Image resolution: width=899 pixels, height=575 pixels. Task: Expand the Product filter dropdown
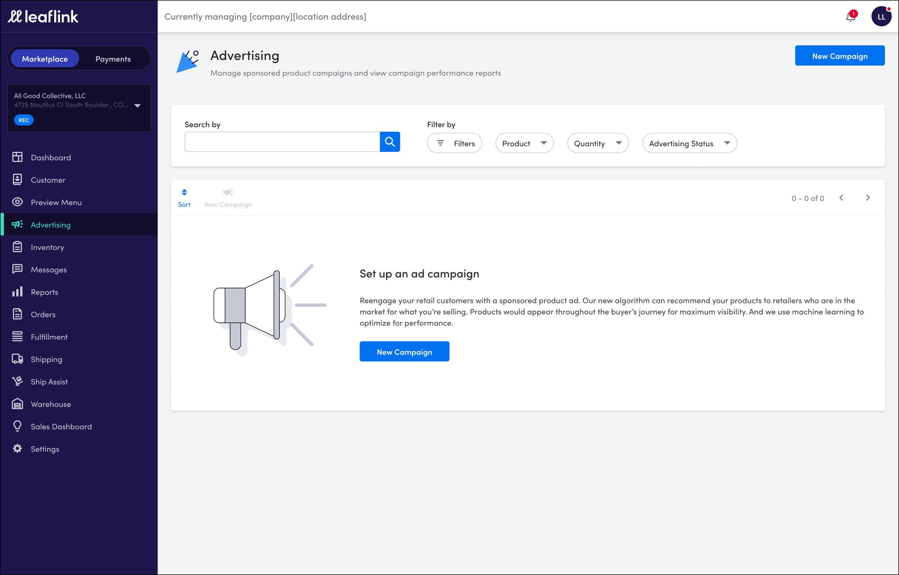524,143
